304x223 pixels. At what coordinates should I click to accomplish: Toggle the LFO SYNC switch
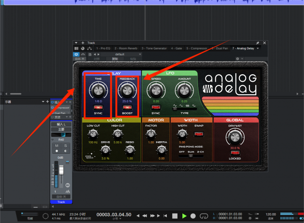pos(156,107)
